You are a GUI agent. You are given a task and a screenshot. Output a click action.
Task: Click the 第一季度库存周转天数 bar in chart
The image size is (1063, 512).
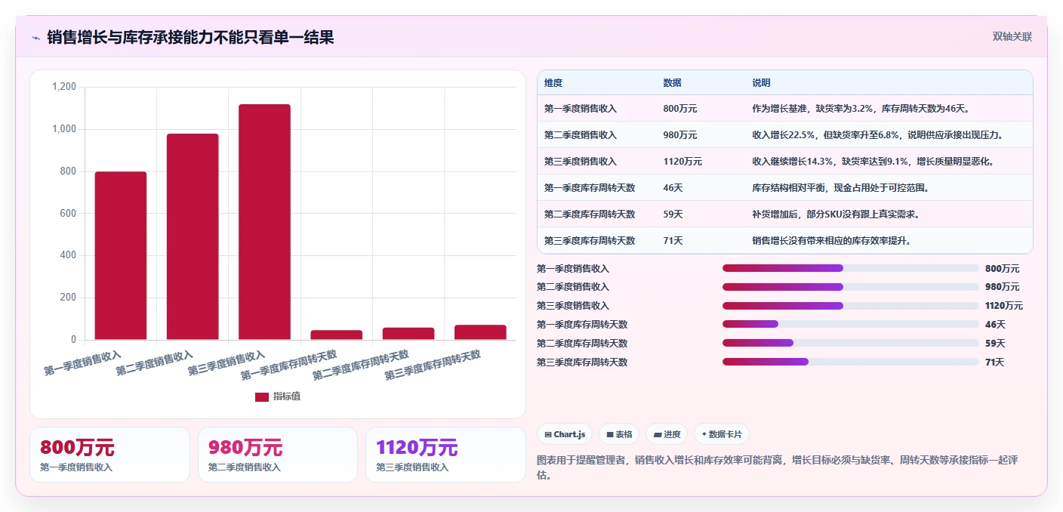pyautogui.click(x=337, y=335)
